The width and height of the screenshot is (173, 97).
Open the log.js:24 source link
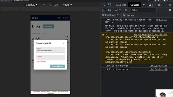pos(162,20)
